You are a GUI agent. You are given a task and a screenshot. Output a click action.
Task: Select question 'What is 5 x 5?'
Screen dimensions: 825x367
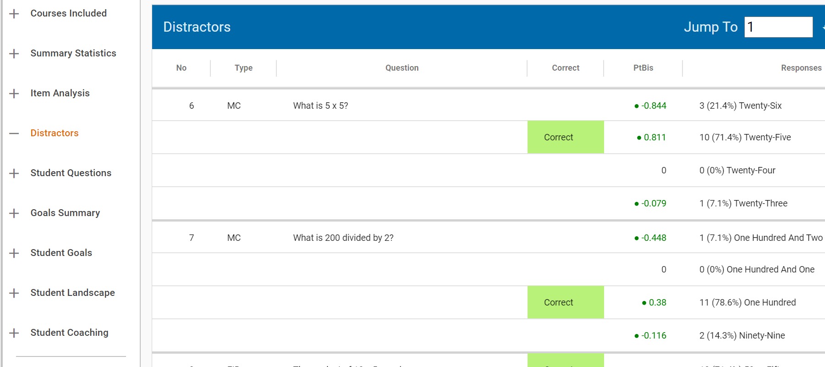click(x=320, y=106)
